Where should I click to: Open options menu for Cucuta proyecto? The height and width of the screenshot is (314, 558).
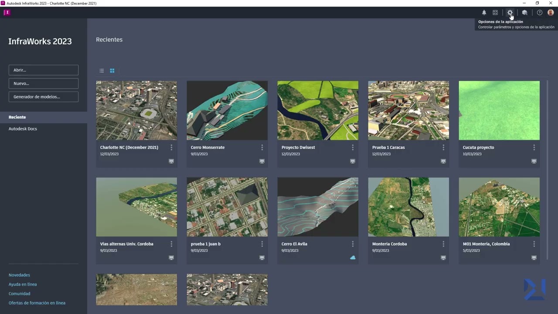click(534, 147)
